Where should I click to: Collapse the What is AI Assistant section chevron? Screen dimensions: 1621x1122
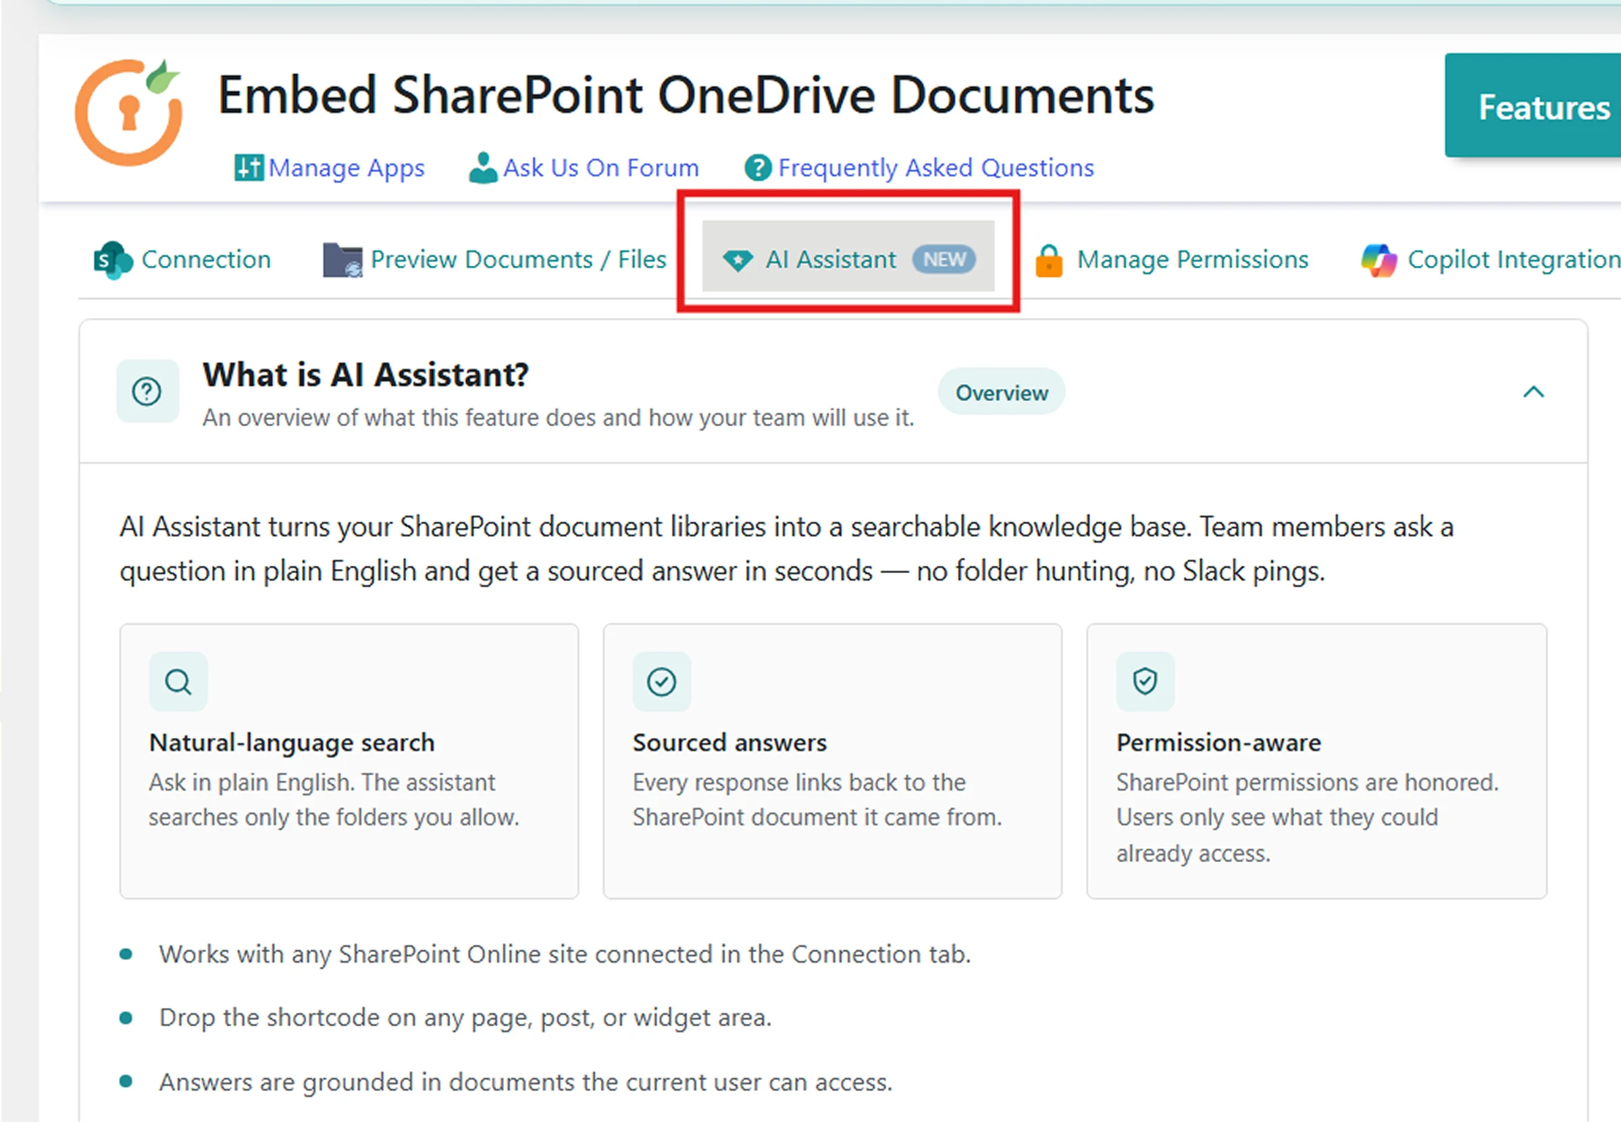point(1533,392)
